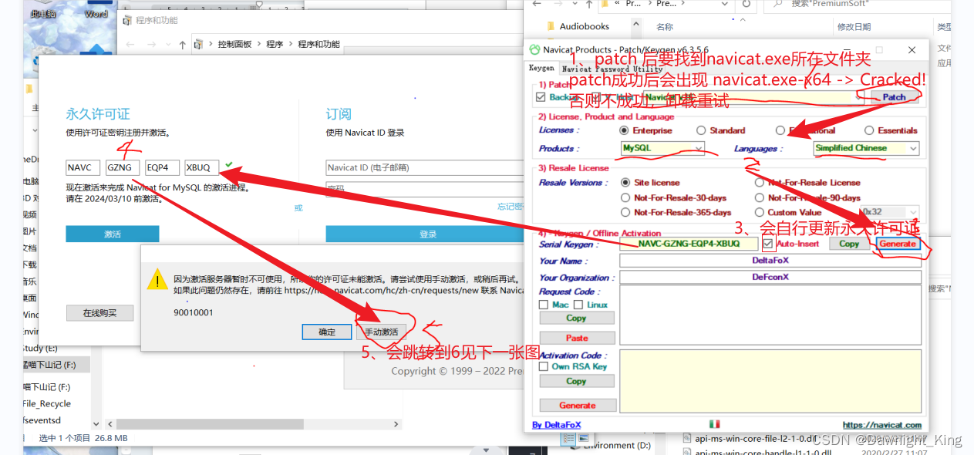Click Copy under Request Code

point(576,318)
